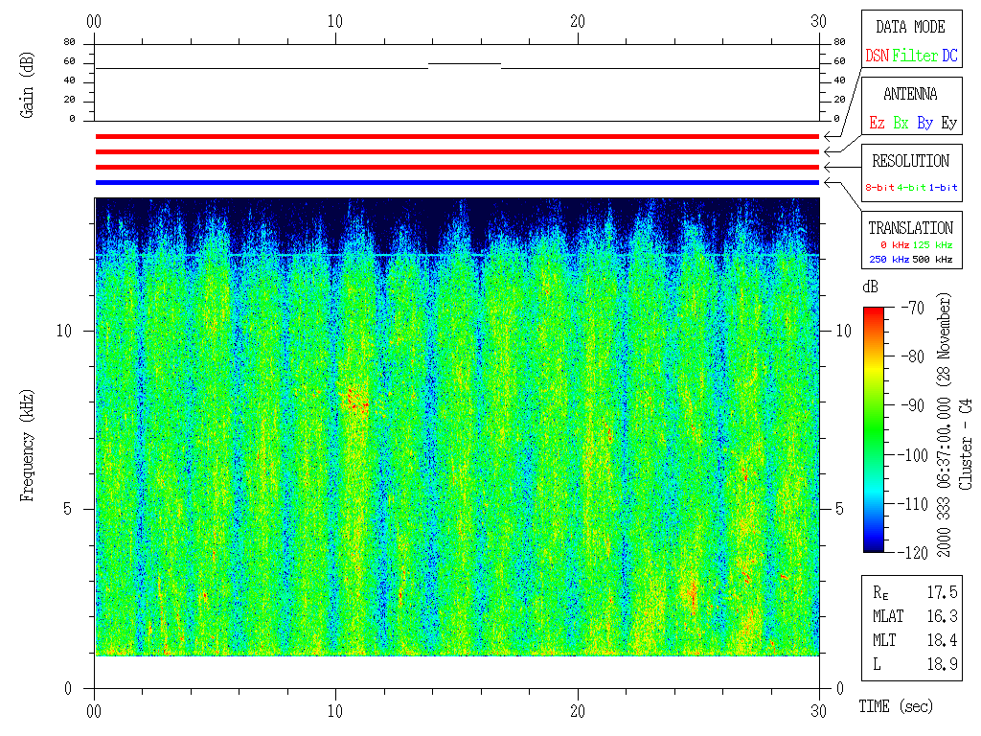Click the black Ey antenna label
This screenshot has height=736, width=981.
[948, 123]
